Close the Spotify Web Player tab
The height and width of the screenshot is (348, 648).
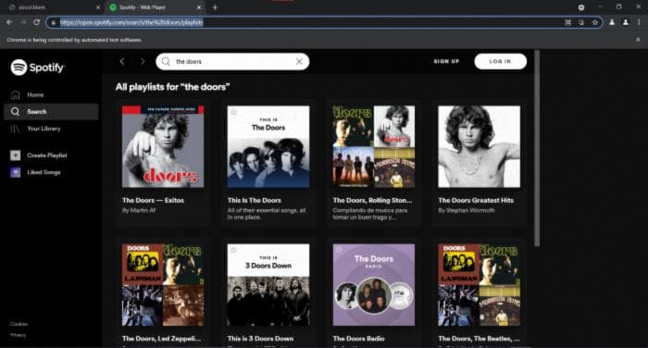point(199,7)
